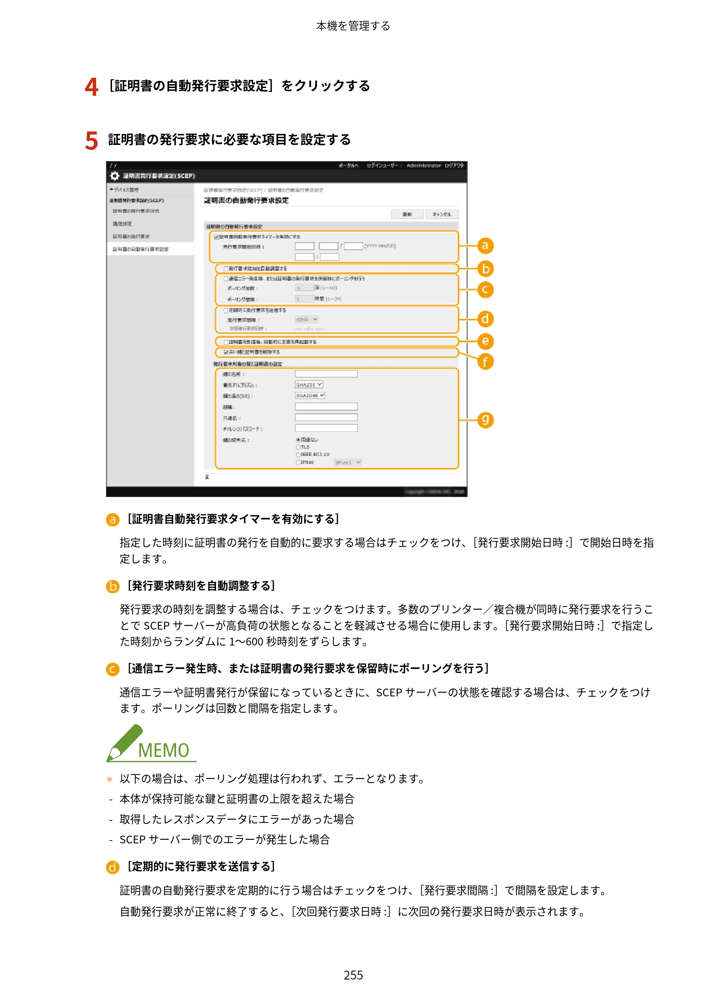
Task: Click the デバイス管理 back link in sidebar
Action: tap(124, 190)
